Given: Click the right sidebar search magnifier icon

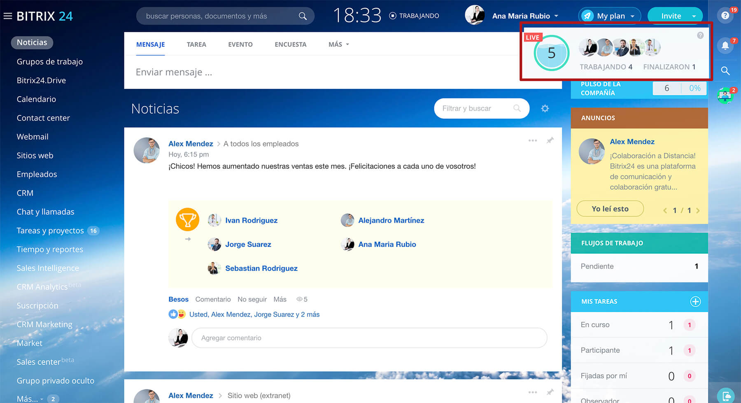Looking at the screenshot, I should (x=725, y=71).
